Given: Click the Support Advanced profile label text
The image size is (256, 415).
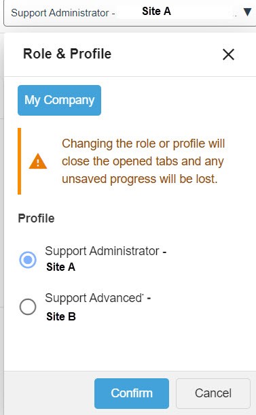Looking at the screenshot, I should coord(94,298).
